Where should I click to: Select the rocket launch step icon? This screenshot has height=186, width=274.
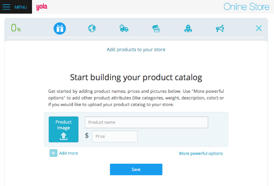(188, 28)
